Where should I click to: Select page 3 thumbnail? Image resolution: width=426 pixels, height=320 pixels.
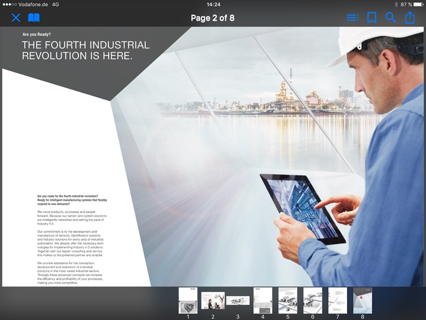(x=238, y=301)
